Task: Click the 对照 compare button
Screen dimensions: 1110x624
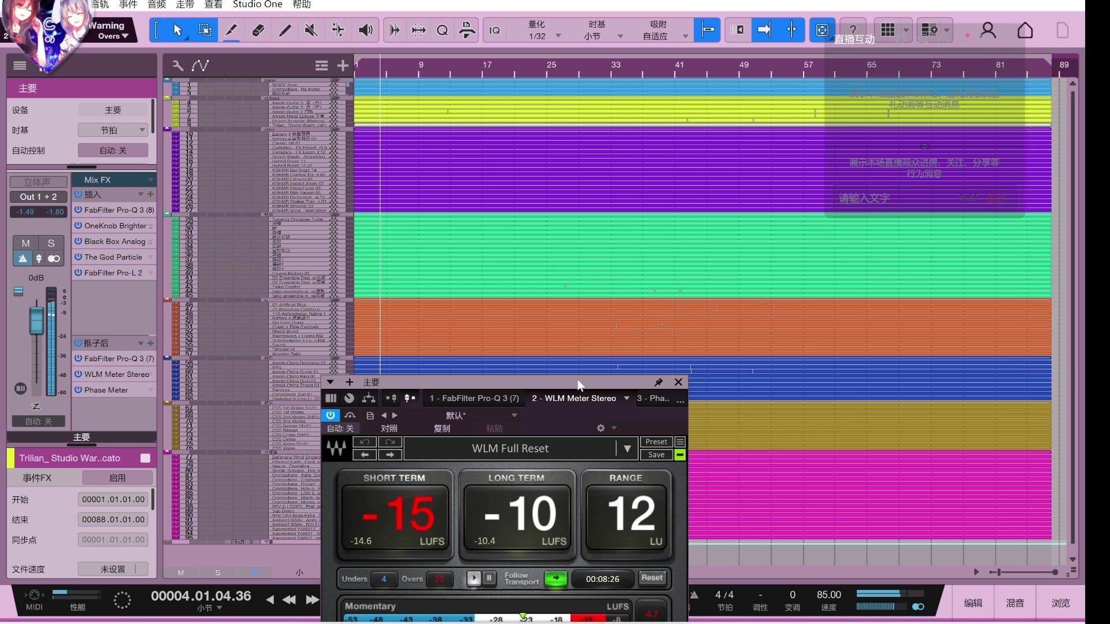Action: tap(389, 428)
